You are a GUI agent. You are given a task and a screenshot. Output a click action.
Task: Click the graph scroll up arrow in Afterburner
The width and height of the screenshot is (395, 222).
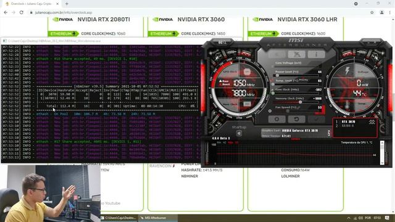click(x=382, y=143)
